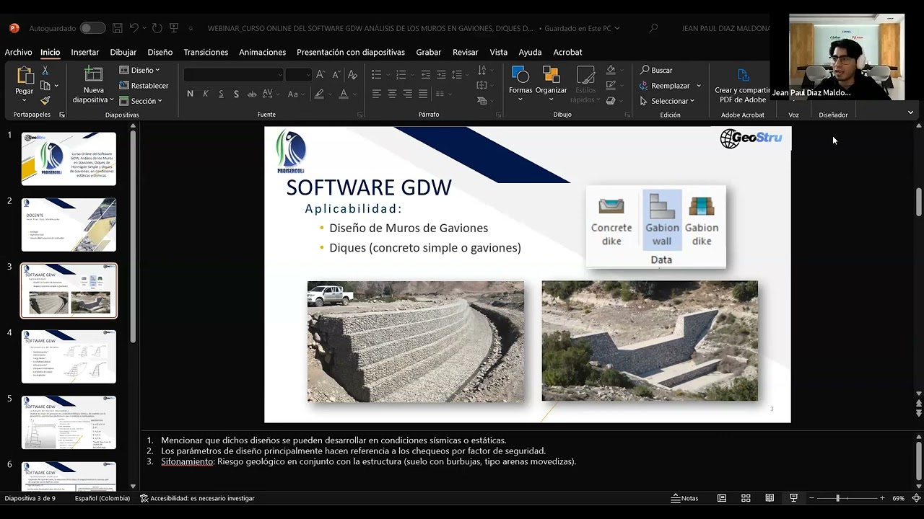Click the Notas button in status bar

(x=684, y=498)
